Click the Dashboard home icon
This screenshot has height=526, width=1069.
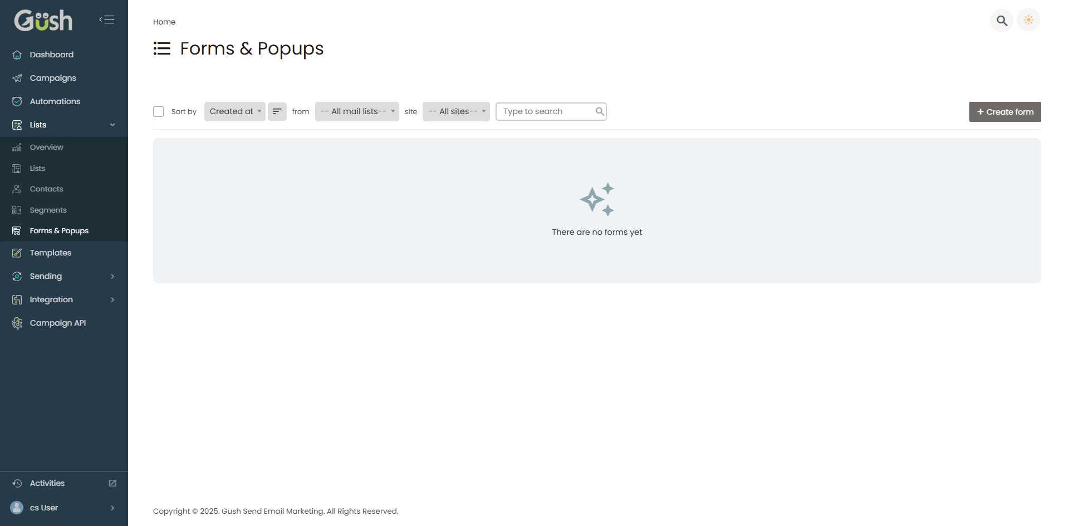[17, 55]
